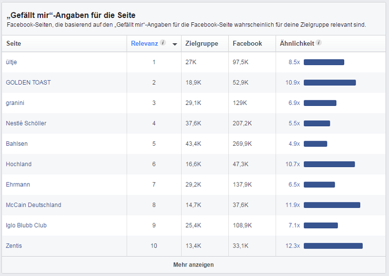Click the Seite column header
The height and width of the screenshot is (276, 389).
(13, 43)
